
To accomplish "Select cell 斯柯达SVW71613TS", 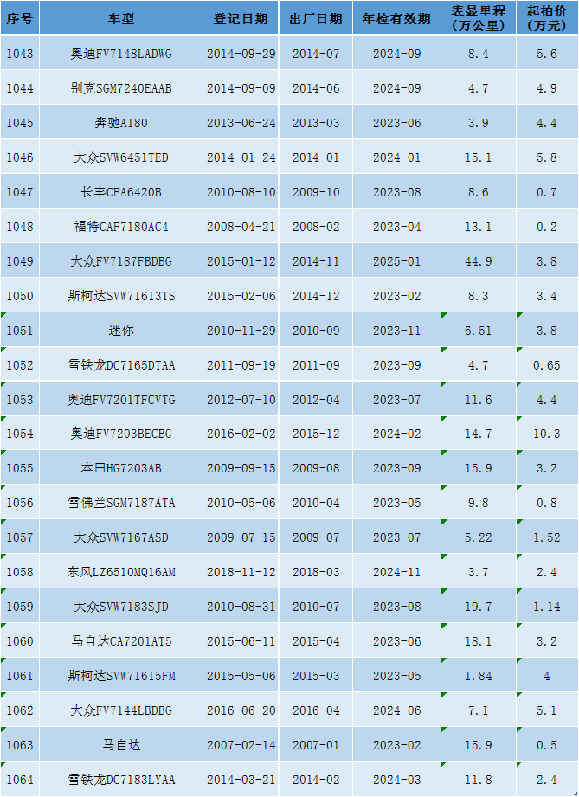I will tap(121, 295).
